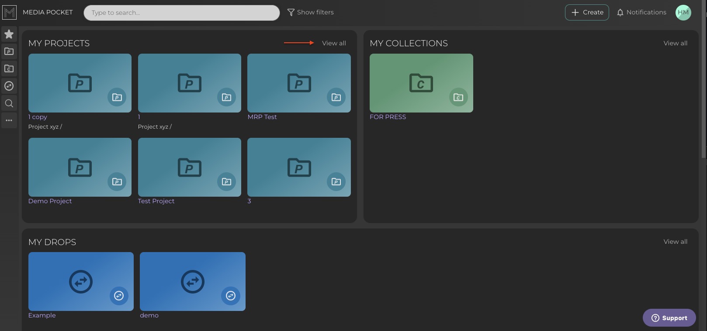707x331 pixels.
Task: Open Favorites star icon in sidebar
Action: (x=9, y=34)
